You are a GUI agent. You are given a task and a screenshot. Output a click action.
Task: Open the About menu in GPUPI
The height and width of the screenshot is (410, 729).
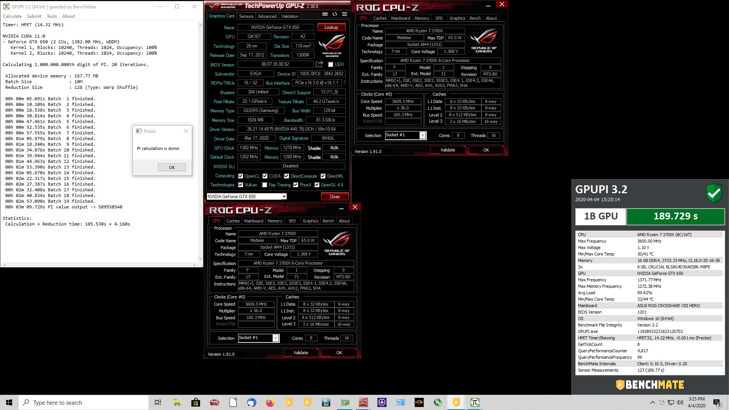coord(68,16)
